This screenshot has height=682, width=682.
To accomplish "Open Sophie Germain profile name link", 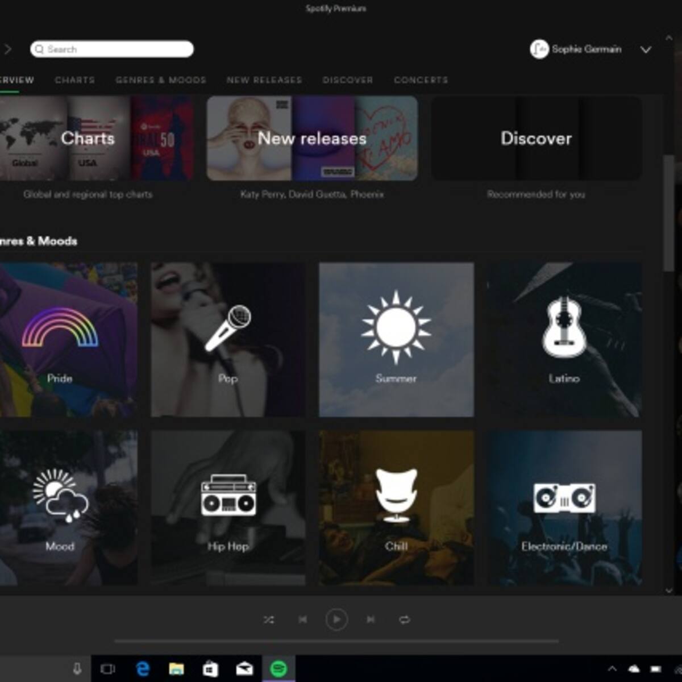I will tap(587, 49).
